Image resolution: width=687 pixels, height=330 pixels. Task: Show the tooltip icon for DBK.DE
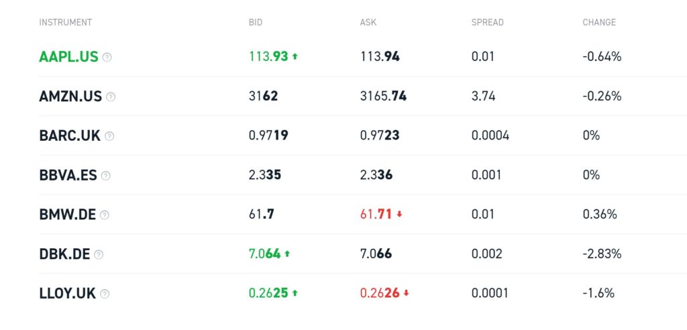pyautogui.click(x=99, y=255)
